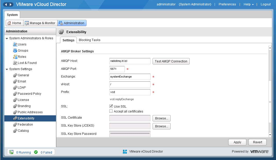Select Extensibility in the sidebar
The image size is (276, 160).
(x=30, y=118)
